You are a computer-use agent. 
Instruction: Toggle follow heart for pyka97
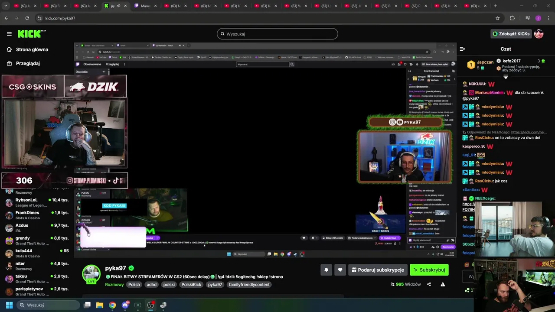[340, 270]
